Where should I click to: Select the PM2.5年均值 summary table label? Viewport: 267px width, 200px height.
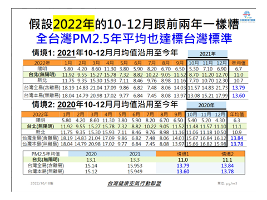click(46, 154)
